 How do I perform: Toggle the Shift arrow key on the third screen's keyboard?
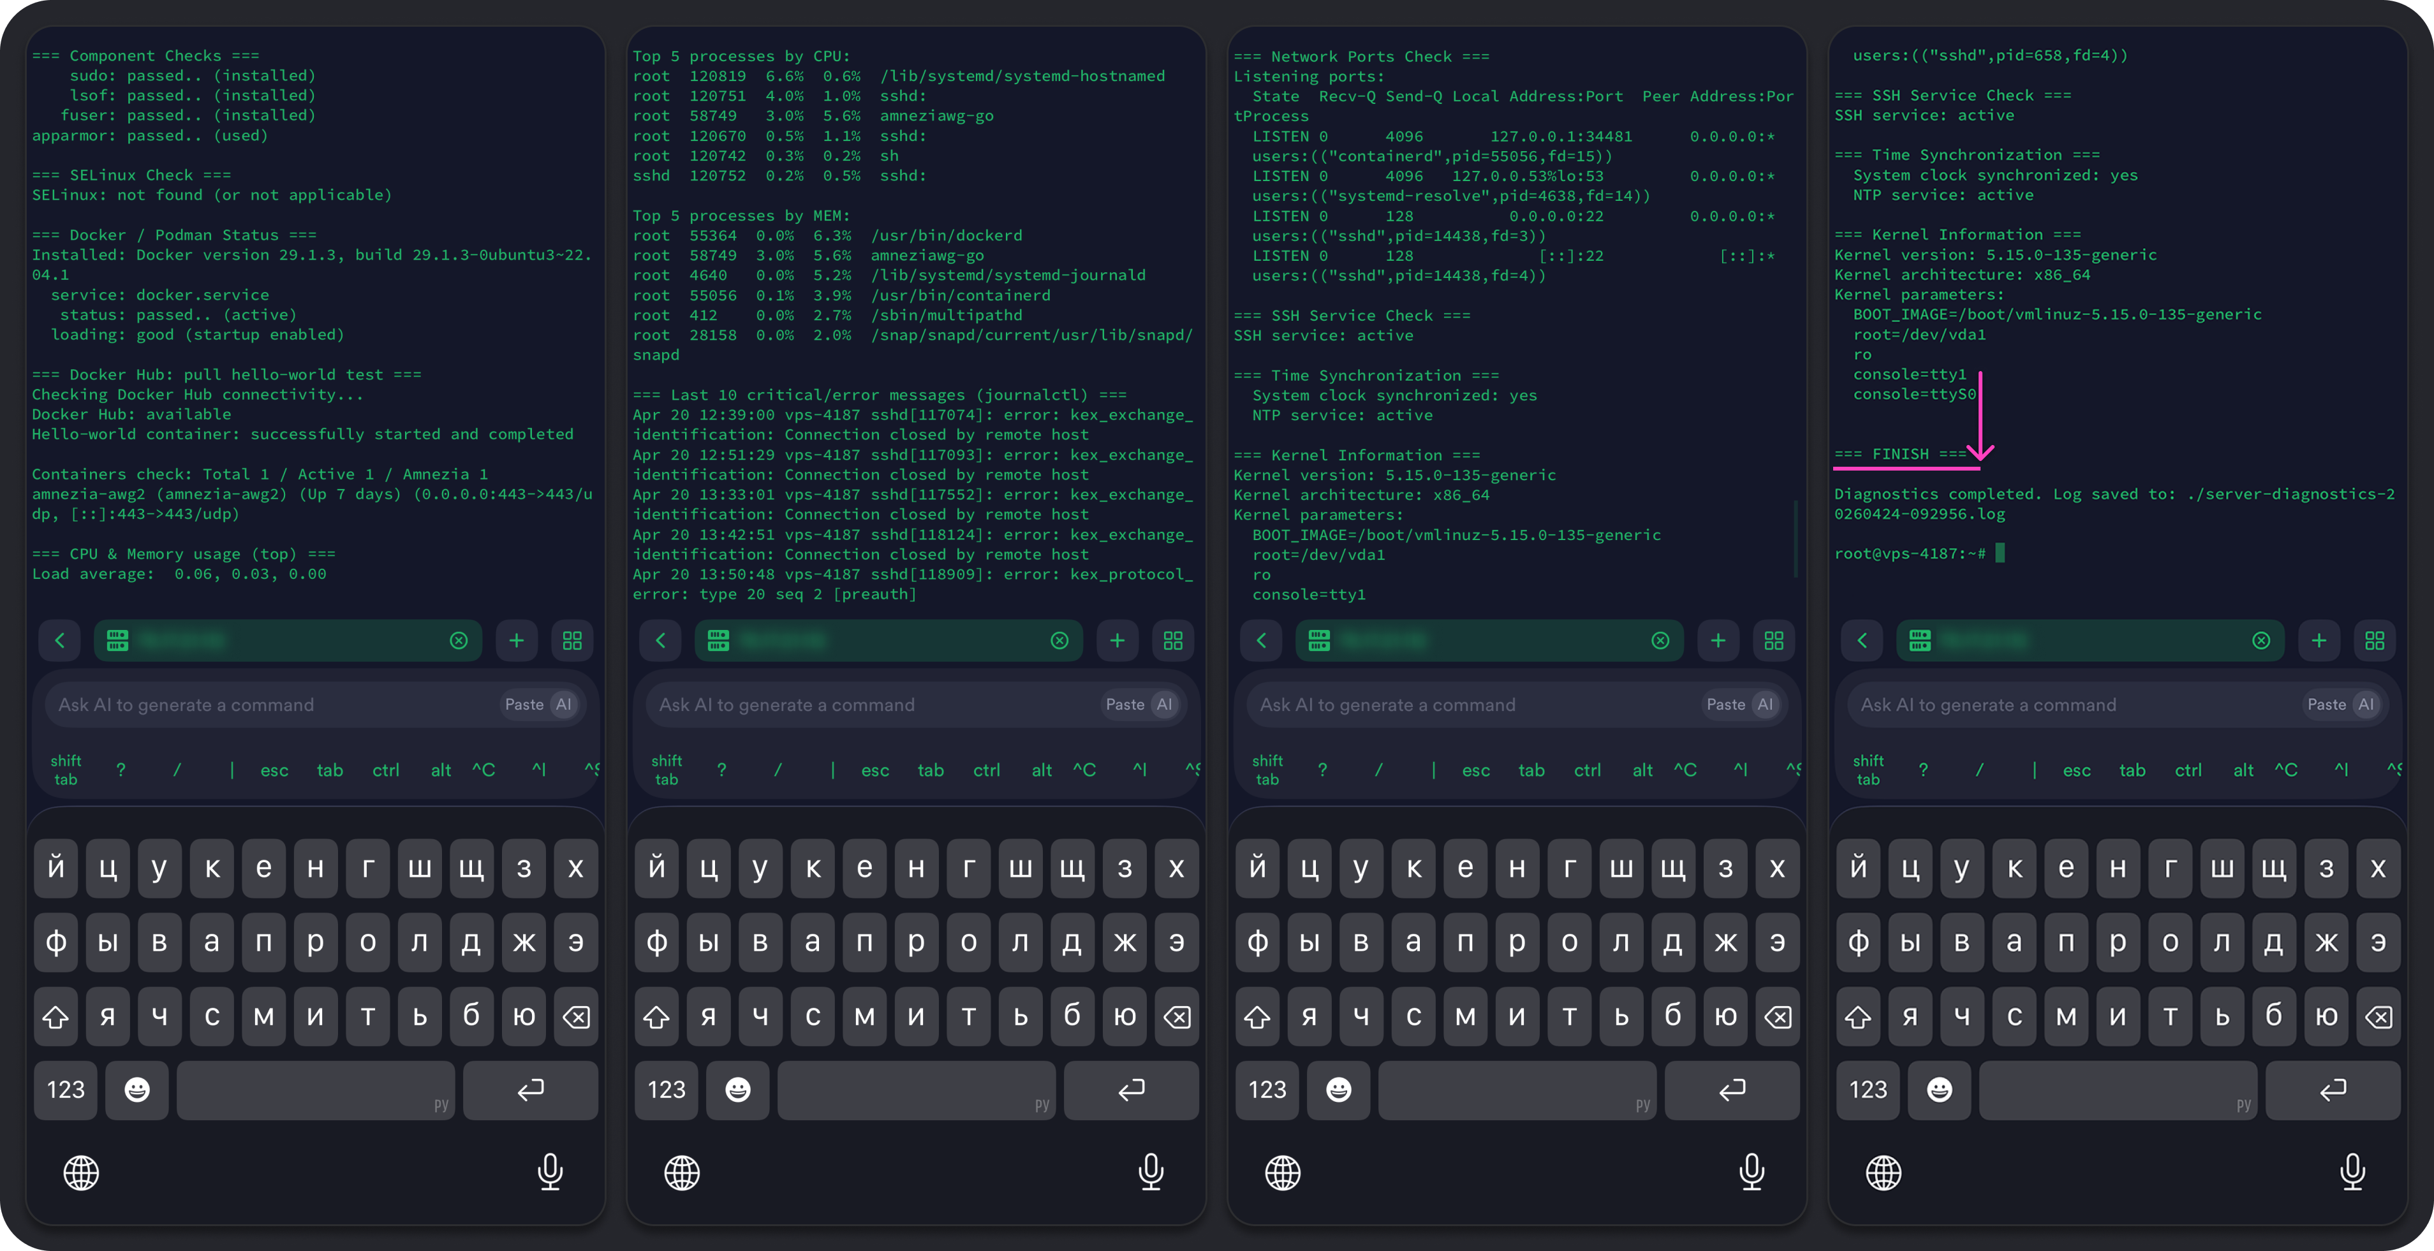(1257, 1016)
